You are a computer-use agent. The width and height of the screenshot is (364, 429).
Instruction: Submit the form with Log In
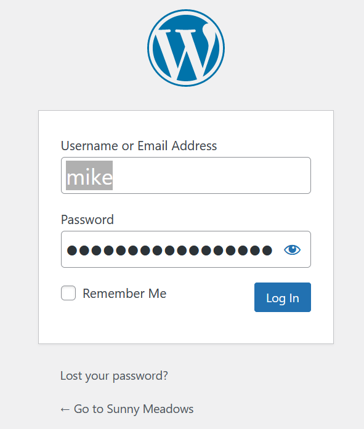283,297
